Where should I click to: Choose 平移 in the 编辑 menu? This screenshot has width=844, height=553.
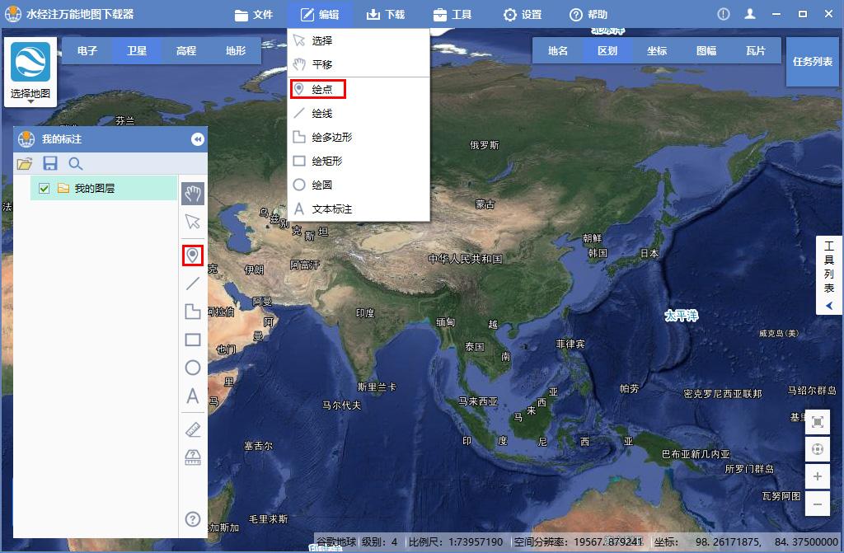click(x=359, y=64)
